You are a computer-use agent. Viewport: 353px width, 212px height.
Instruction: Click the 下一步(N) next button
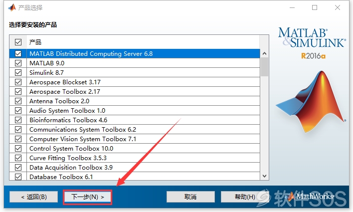pyautogui.click(x=88, y=197)
